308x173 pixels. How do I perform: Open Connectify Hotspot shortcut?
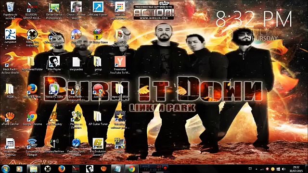coord(32,147)
